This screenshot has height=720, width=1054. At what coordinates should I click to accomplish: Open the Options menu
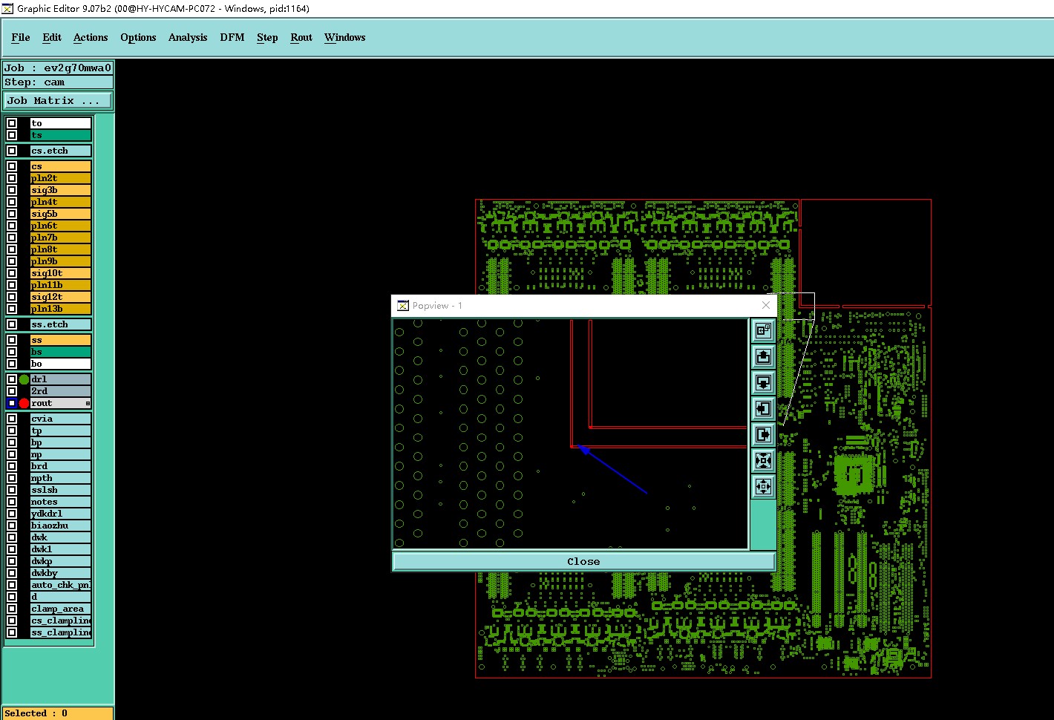(138, 37)
